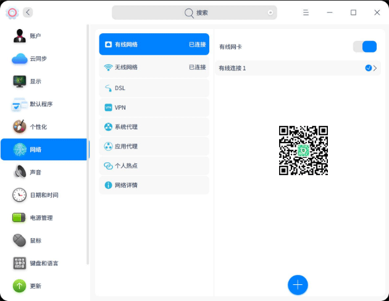This screenshot has width=389, height=301.
Task: Click the blue checkmark on 有线连接 1
Action: click(369, 68)
